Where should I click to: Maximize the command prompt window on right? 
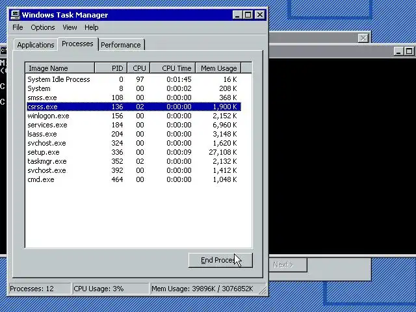click(409, 51)
